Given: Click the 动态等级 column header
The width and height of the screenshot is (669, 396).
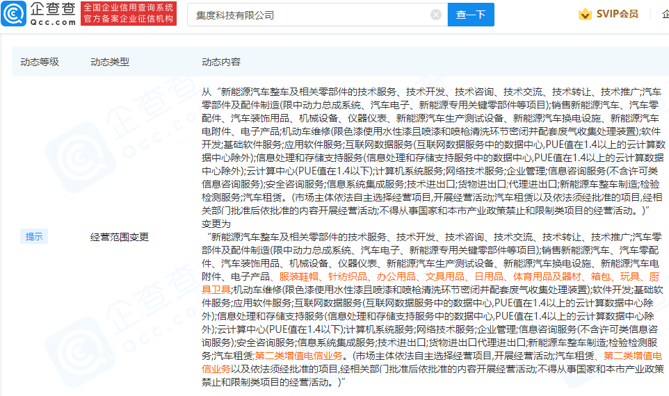Looking at the screenshot, I should [40, 63].
